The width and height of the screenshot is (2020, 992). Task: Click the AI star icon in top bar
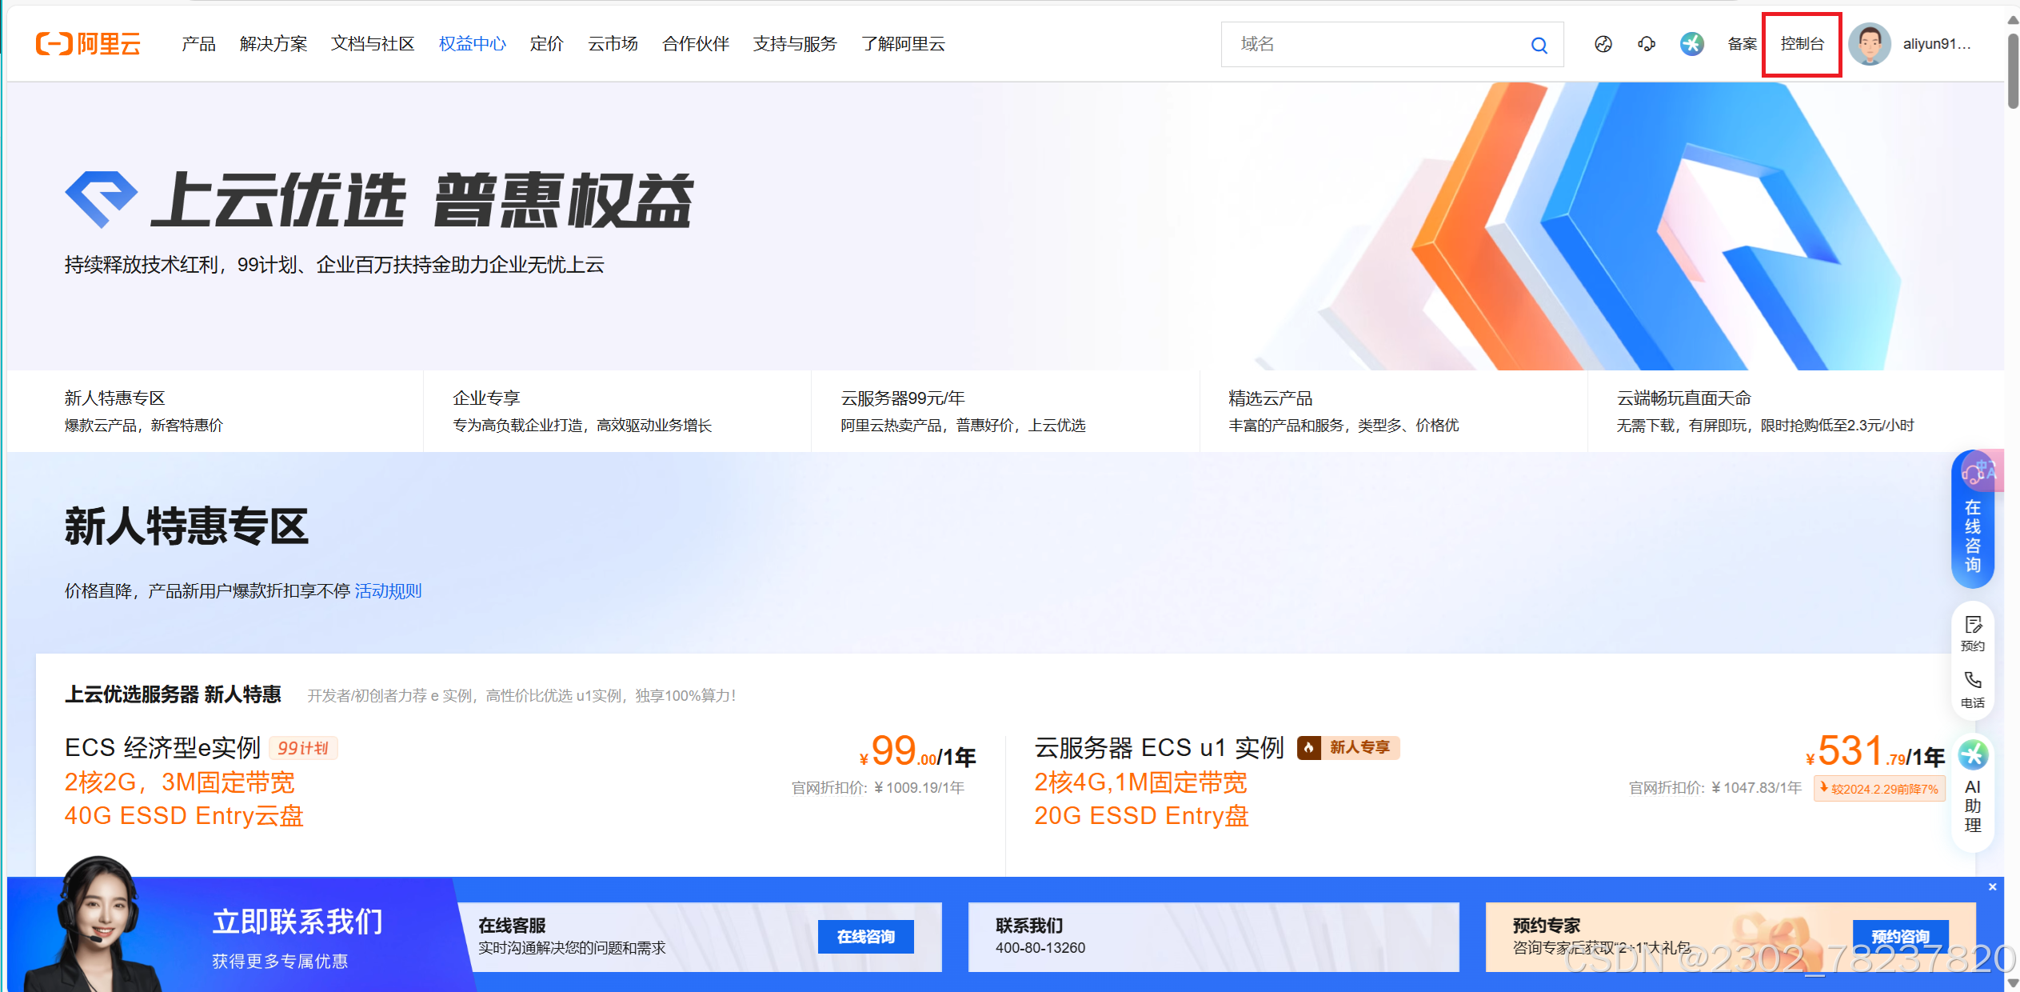[1692, 44]
